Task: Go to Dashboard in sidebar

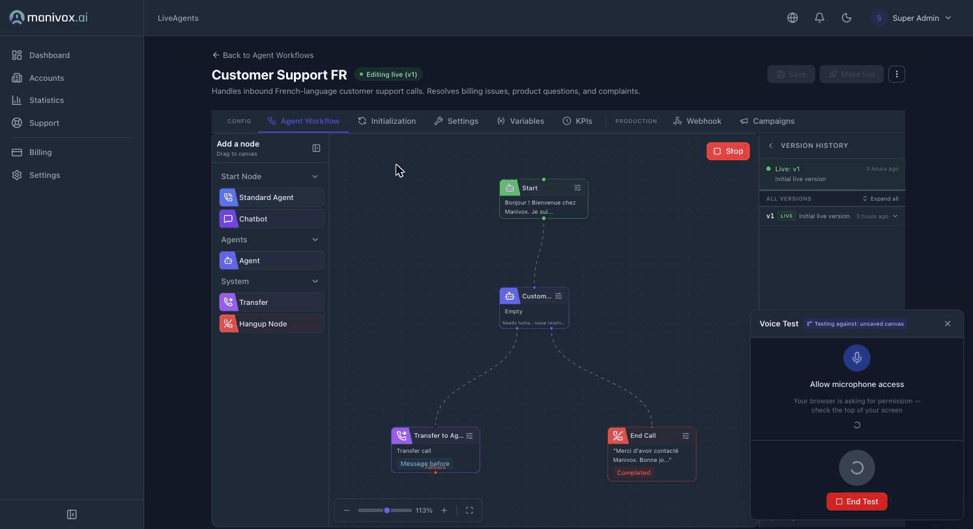Action: point(72,55)
